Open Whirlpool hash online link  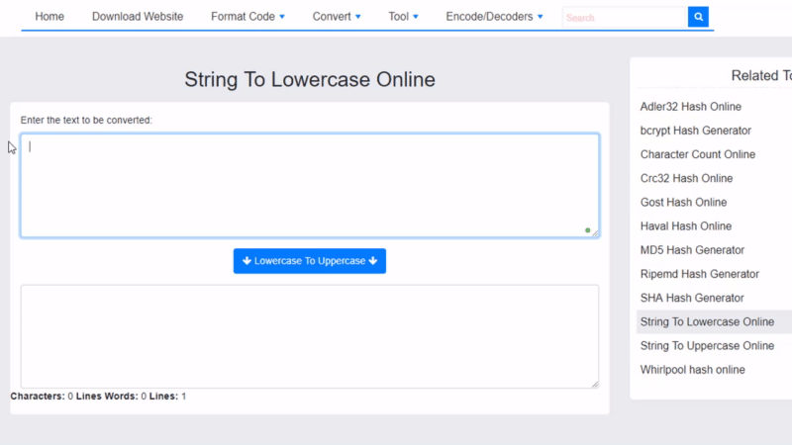(692, 370)
